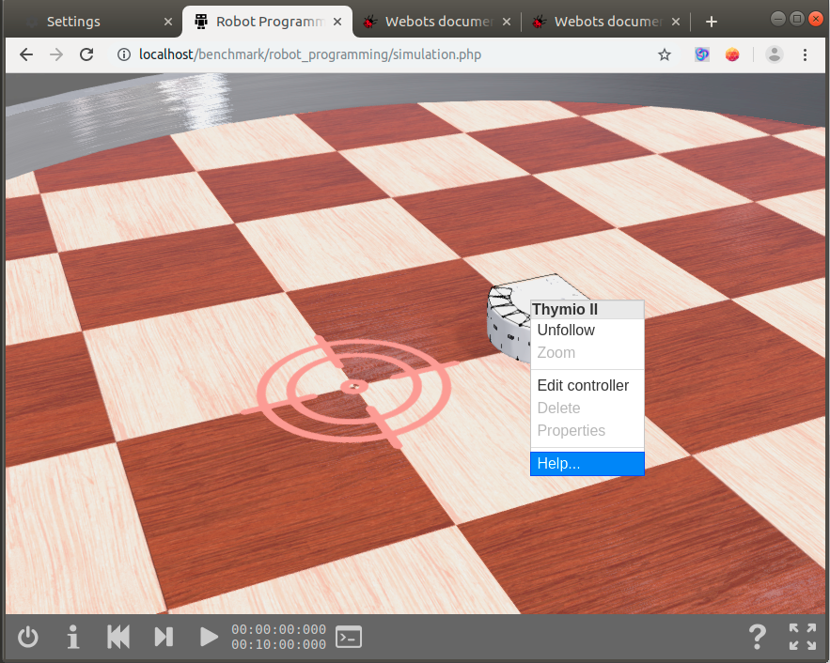Close the second Webots documentation tab
Viewport: 830px width, 663px height.
pyautogui.click(x=676, y=22)
